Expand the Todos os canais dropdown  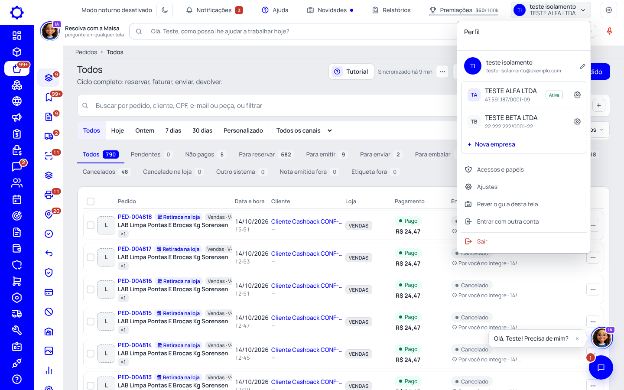pos(304,130)
